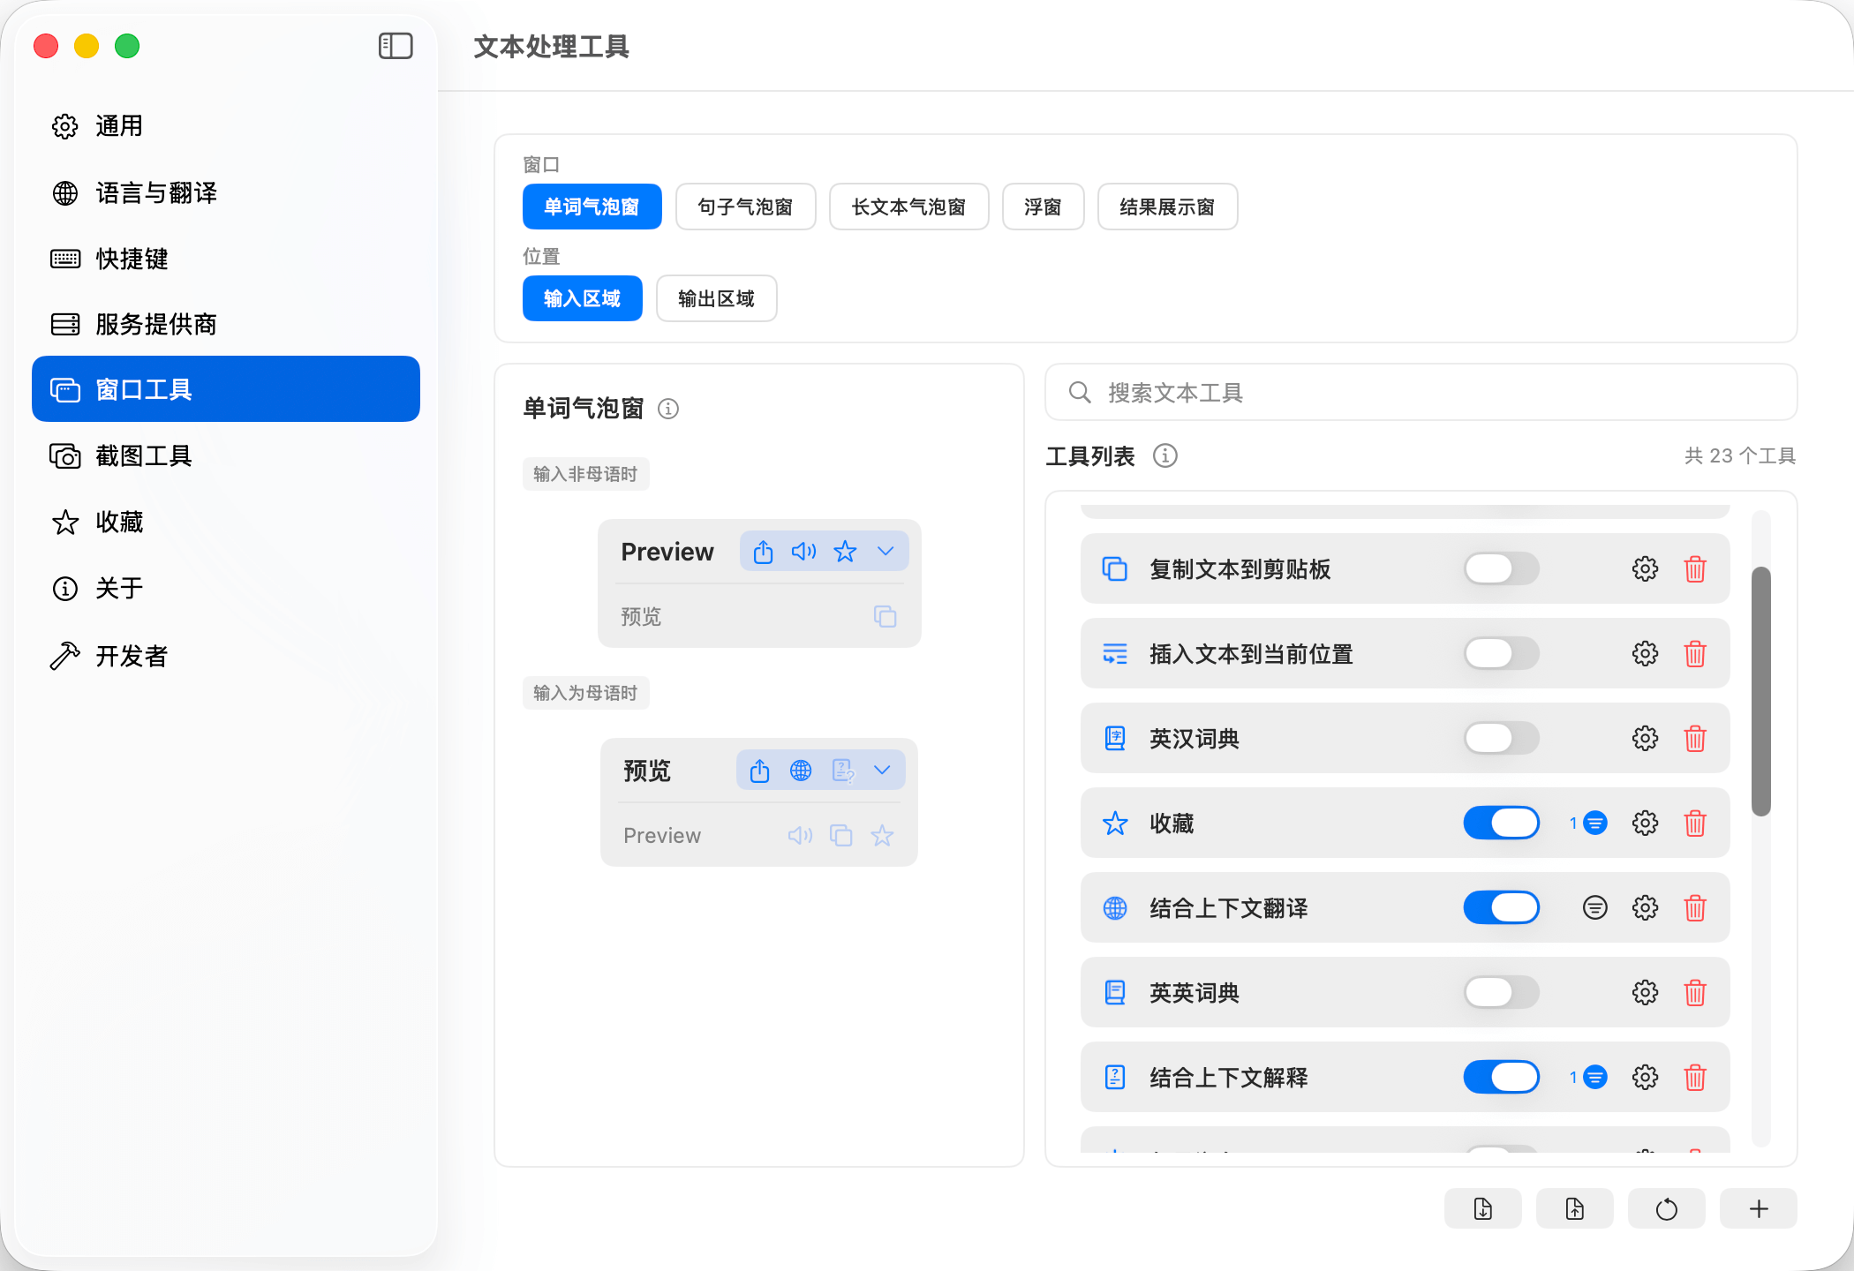Click the speaker icon in Preview bubble
This screenshot has width=1854, height=1271.
click(x=803, y=552)
